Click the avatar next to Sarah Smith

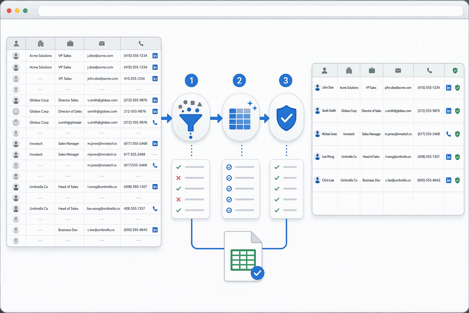click(x=317, y=111)
